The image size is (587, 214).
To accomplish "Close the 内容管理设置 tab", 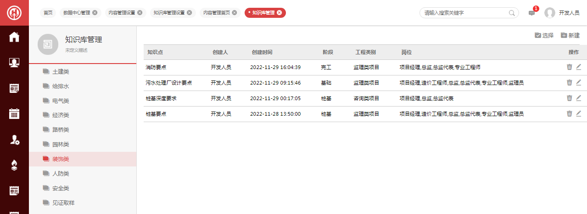I will [x=140, y=13].
